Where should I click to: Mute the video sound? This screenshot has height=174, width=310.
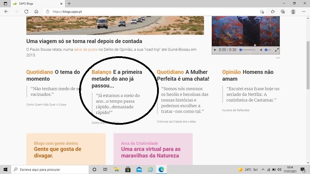click(x=261, y=50)
